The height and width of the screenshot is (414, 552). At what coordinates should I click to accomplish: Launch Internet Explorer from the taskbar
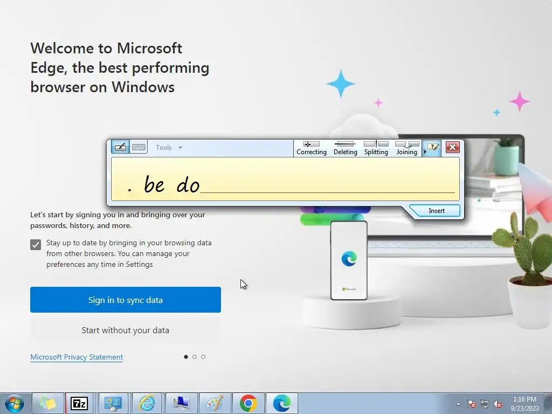click(x=147, y=403)
